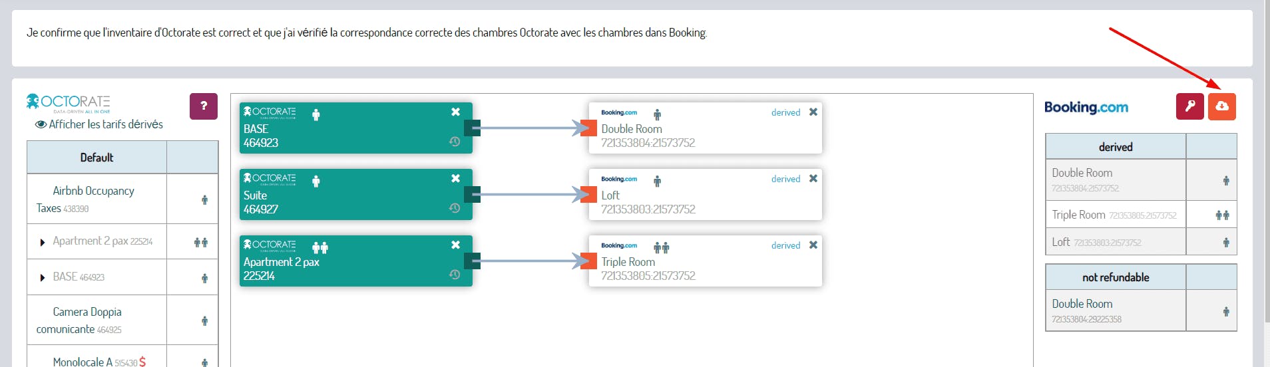Remove the Suite 464927 mapping card
The image size is (1270, 367).
pos(455,178)
